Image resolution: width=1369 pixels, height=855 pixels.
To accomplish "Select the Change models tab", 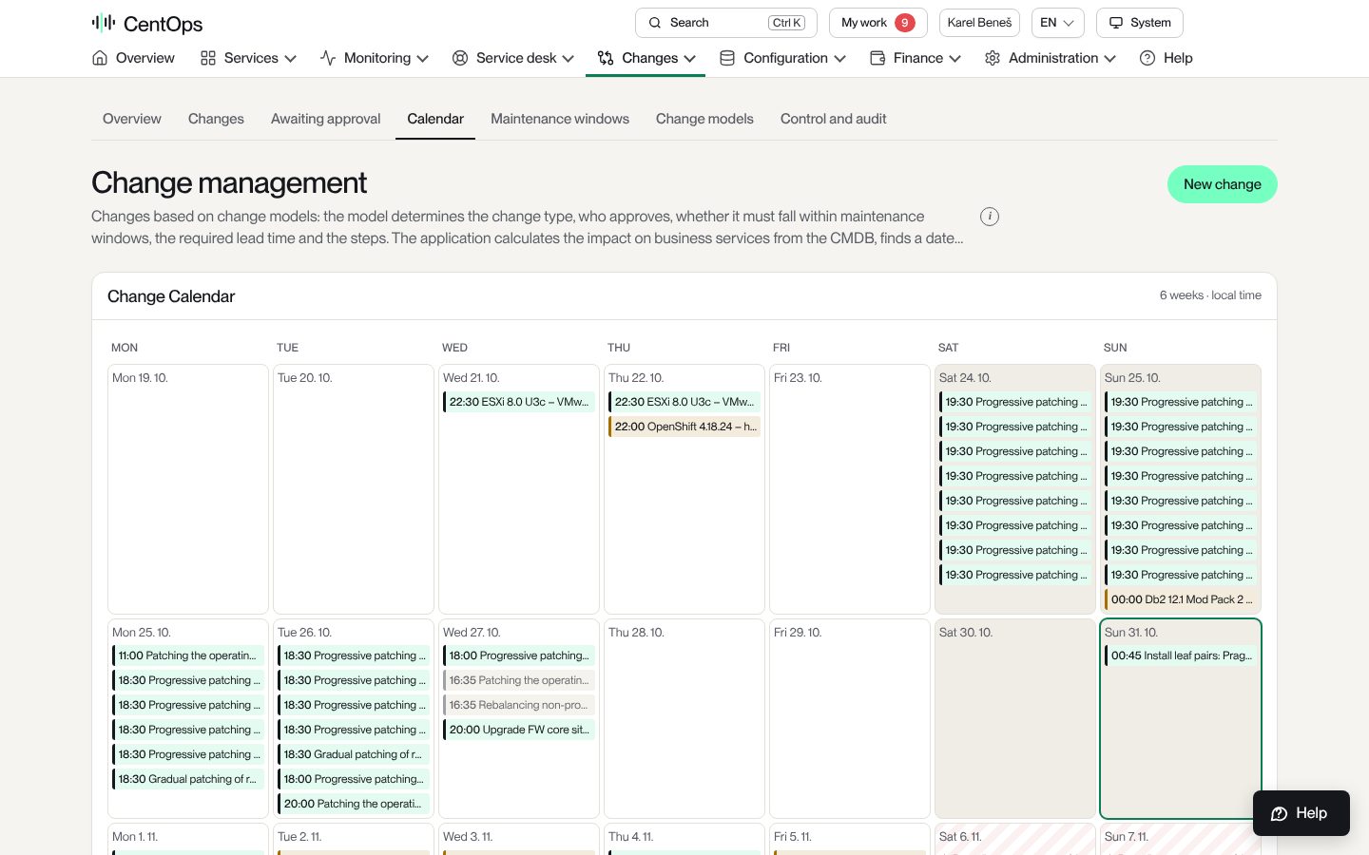I will pos(704,119).
